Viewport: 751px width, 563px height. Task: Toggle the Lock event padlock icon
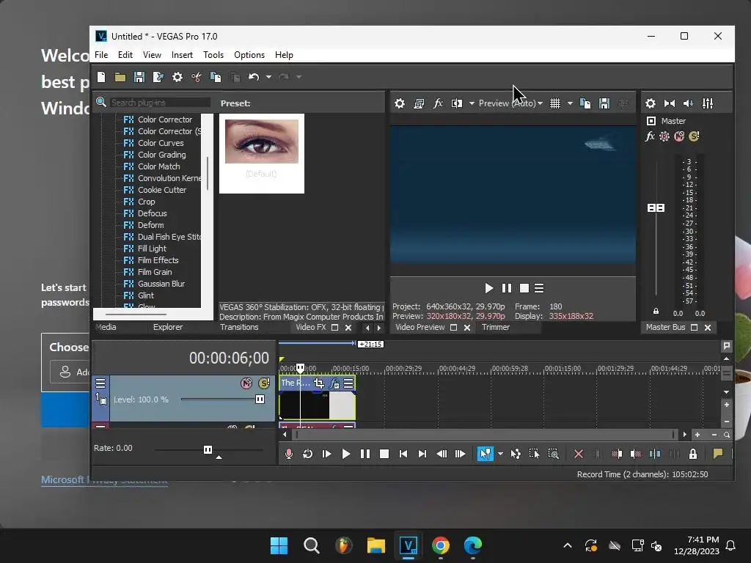coord(693,454)
